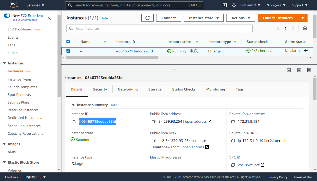Deselect the i-05463713eddda26fd row checkbox

(x=68, y=51)
